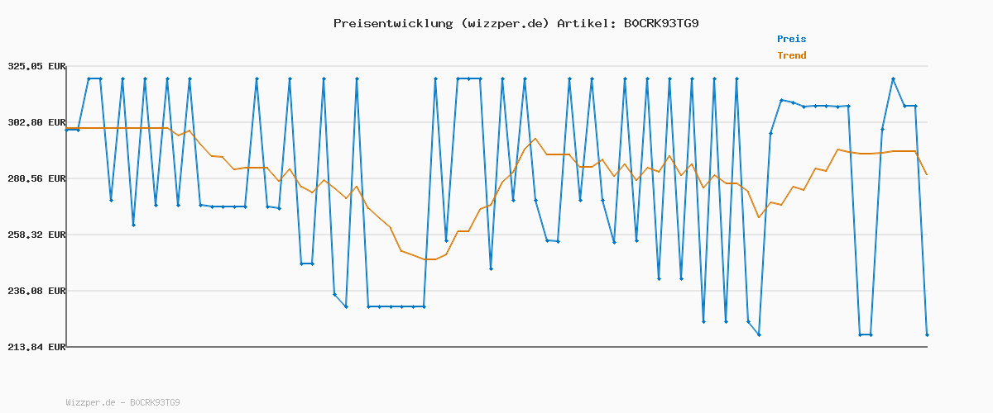Click the last blue Preis peak near 325 EUR
This screenshot has height=413, width=993.
(x=894, y=78)
